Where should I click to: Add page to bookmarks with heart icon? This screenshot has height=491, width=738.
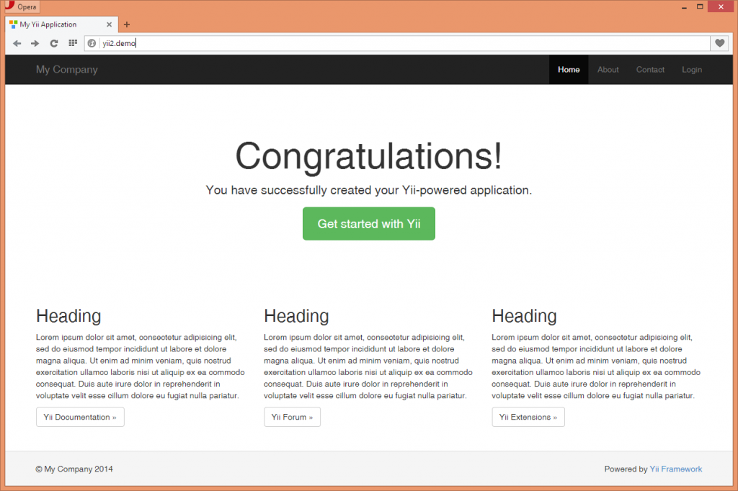coord(720,42)
